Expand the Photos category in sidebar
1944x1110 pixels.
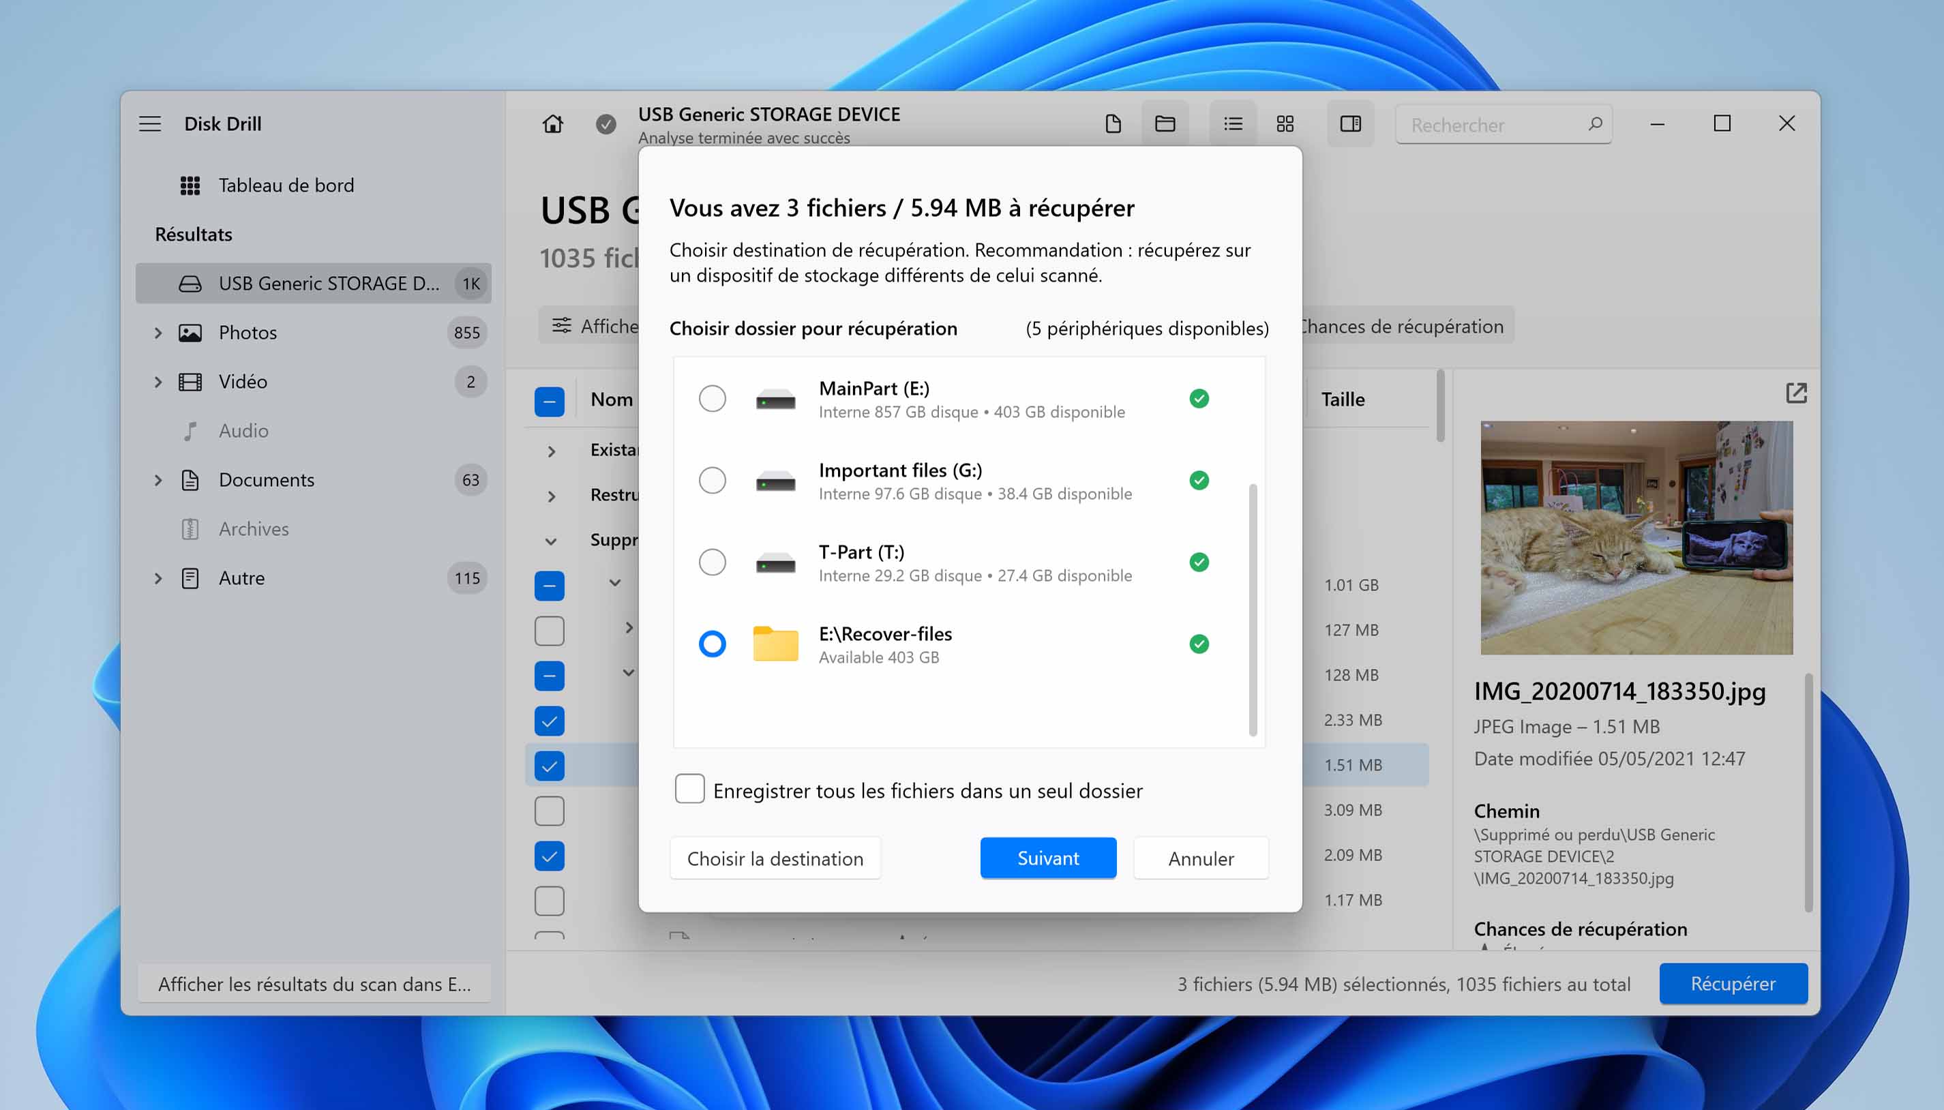coord(159,331)
